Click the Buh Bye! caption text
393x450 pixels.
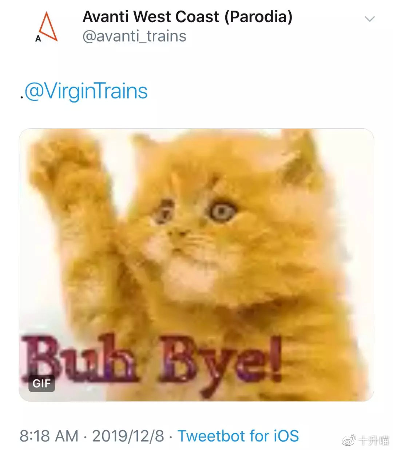tap(152, 361)
